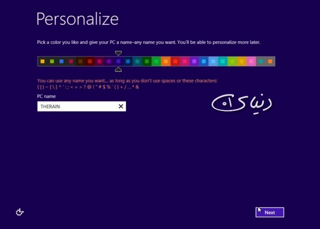Click the Next button
This screenshot has width=320, height=229.
[270, 213]
